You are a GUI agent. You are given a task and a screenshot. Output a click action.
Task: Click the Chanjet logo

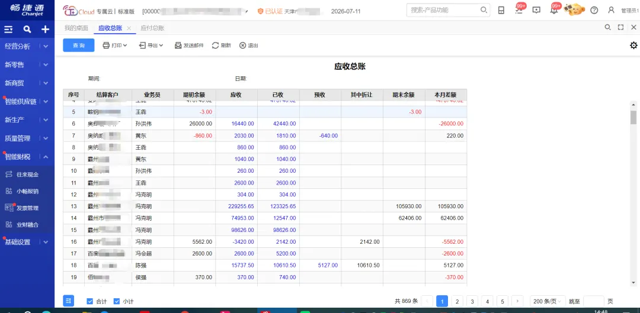[x=27, y=10]
